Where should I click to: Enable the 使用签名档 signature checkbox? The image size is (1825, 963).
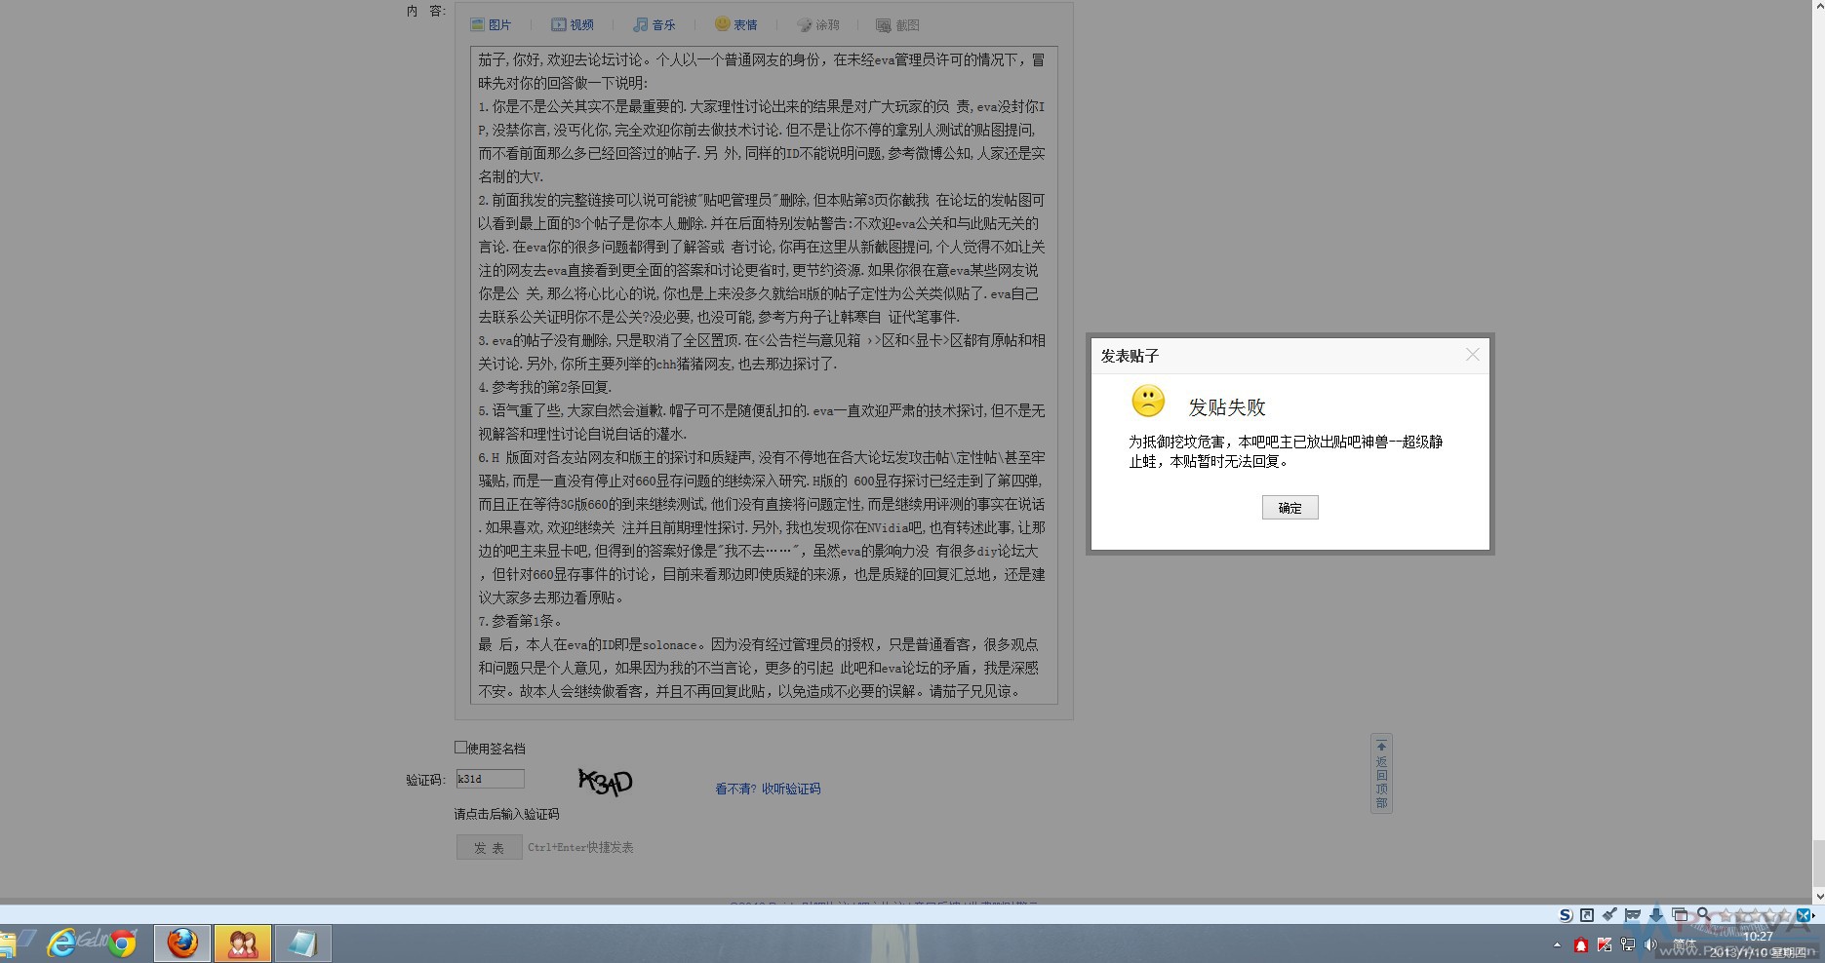coord(459,747)
